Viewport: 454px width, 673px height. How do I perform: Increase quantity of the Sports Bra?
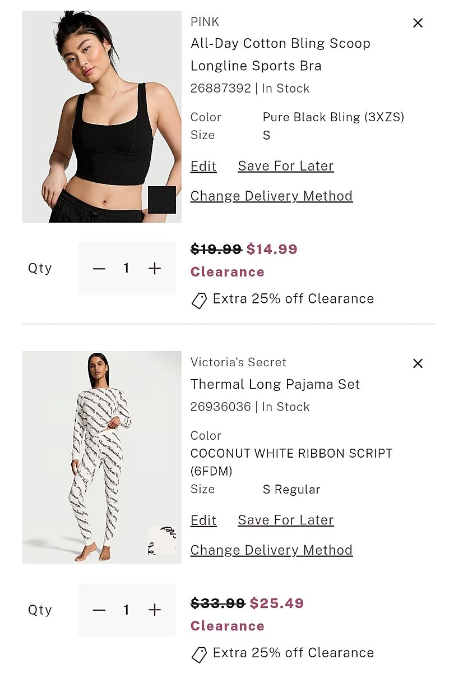pos(155,269)
